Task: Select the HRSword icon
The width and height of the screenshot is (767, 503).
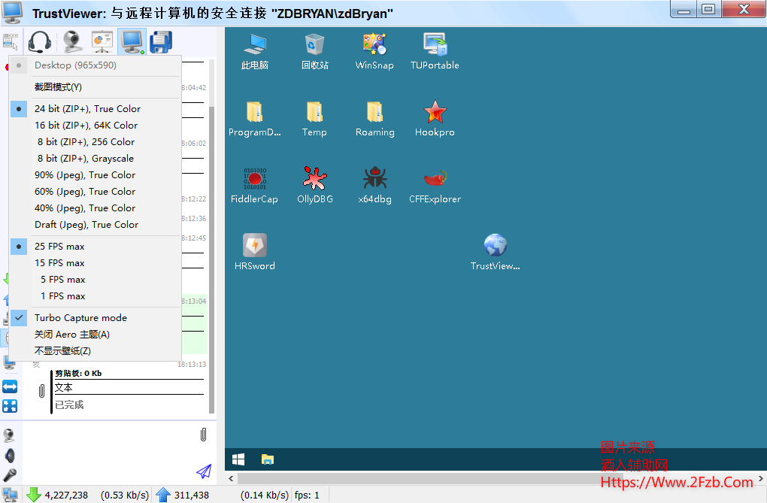Action: coord(254,252)
